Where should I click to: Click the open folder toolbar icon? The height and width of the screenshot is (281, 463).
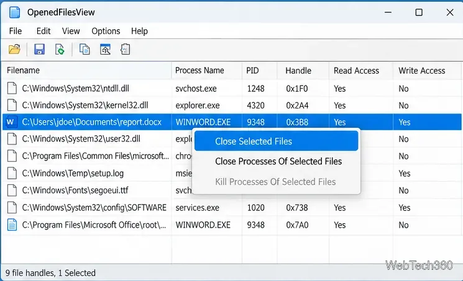click(x=14, y=49)
